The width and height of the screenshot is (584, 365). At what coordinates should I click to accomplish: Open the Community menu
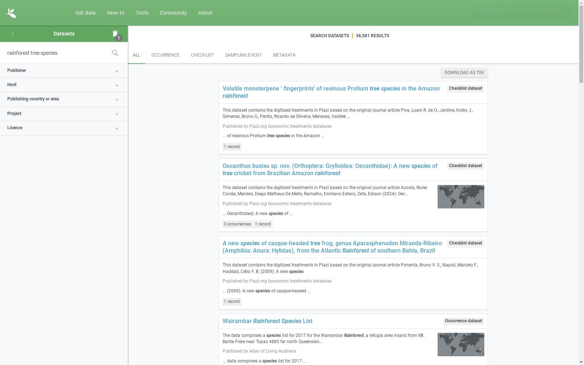tap(173, 13)
